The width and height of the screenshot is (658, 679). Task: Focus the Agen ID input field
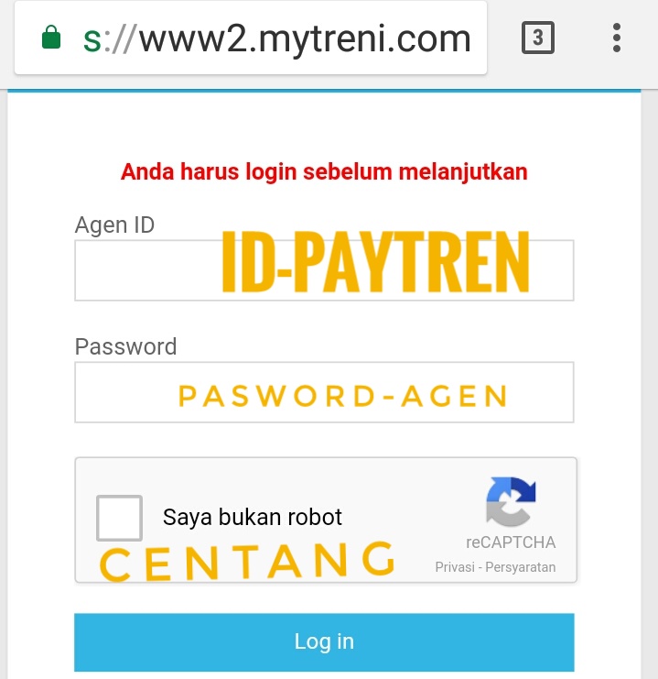coord(325,270)
